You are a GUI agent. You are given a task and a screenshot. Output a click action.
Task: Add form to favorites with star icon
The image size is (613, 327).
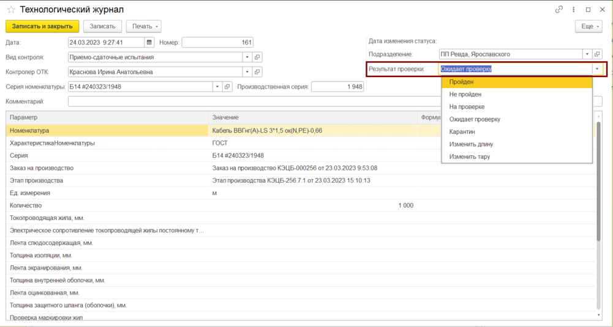(x=11, y=9)
